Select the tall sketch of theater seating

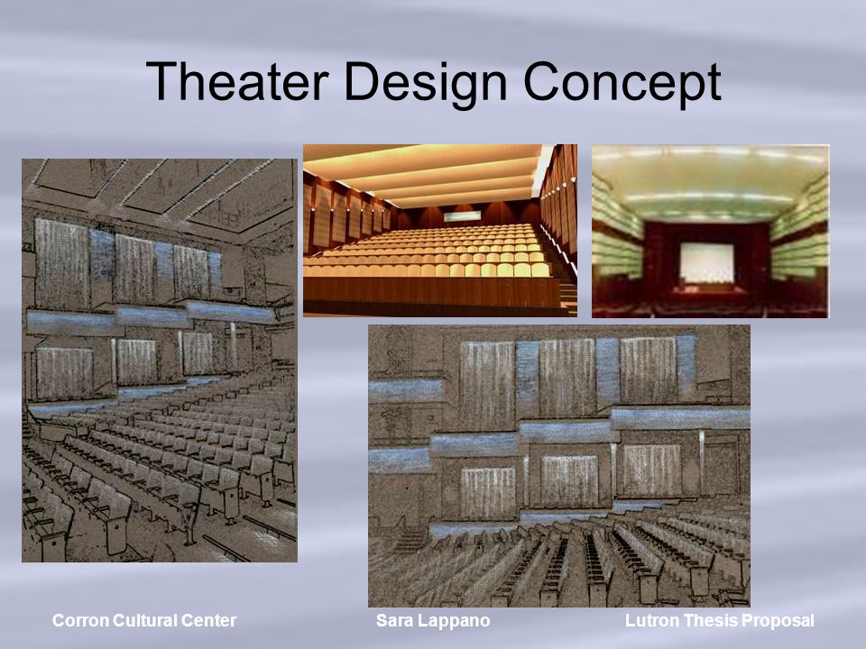pos(160,361)
